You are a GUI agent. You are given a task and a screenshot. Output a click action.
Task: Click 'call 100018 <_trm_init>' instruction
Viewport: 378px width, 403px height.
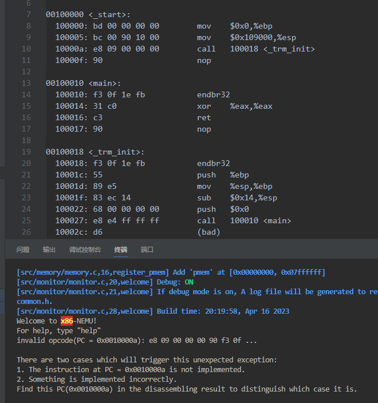pyautogui.click(x=256, y=49)
